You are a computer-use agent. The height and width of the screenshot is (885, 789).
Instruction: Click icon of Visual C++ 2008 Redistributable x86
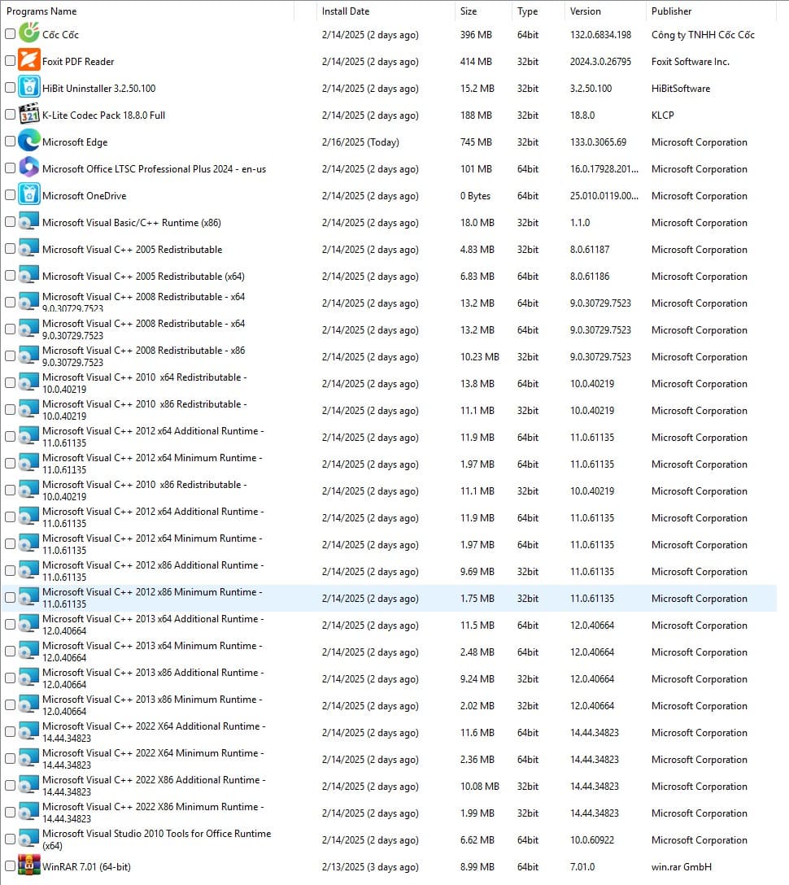tap(28, 355)
